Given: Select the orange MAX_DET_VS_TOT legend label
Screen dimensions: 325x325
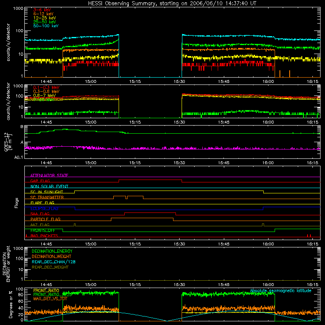Looking at the screenshot, I should 50,299.
